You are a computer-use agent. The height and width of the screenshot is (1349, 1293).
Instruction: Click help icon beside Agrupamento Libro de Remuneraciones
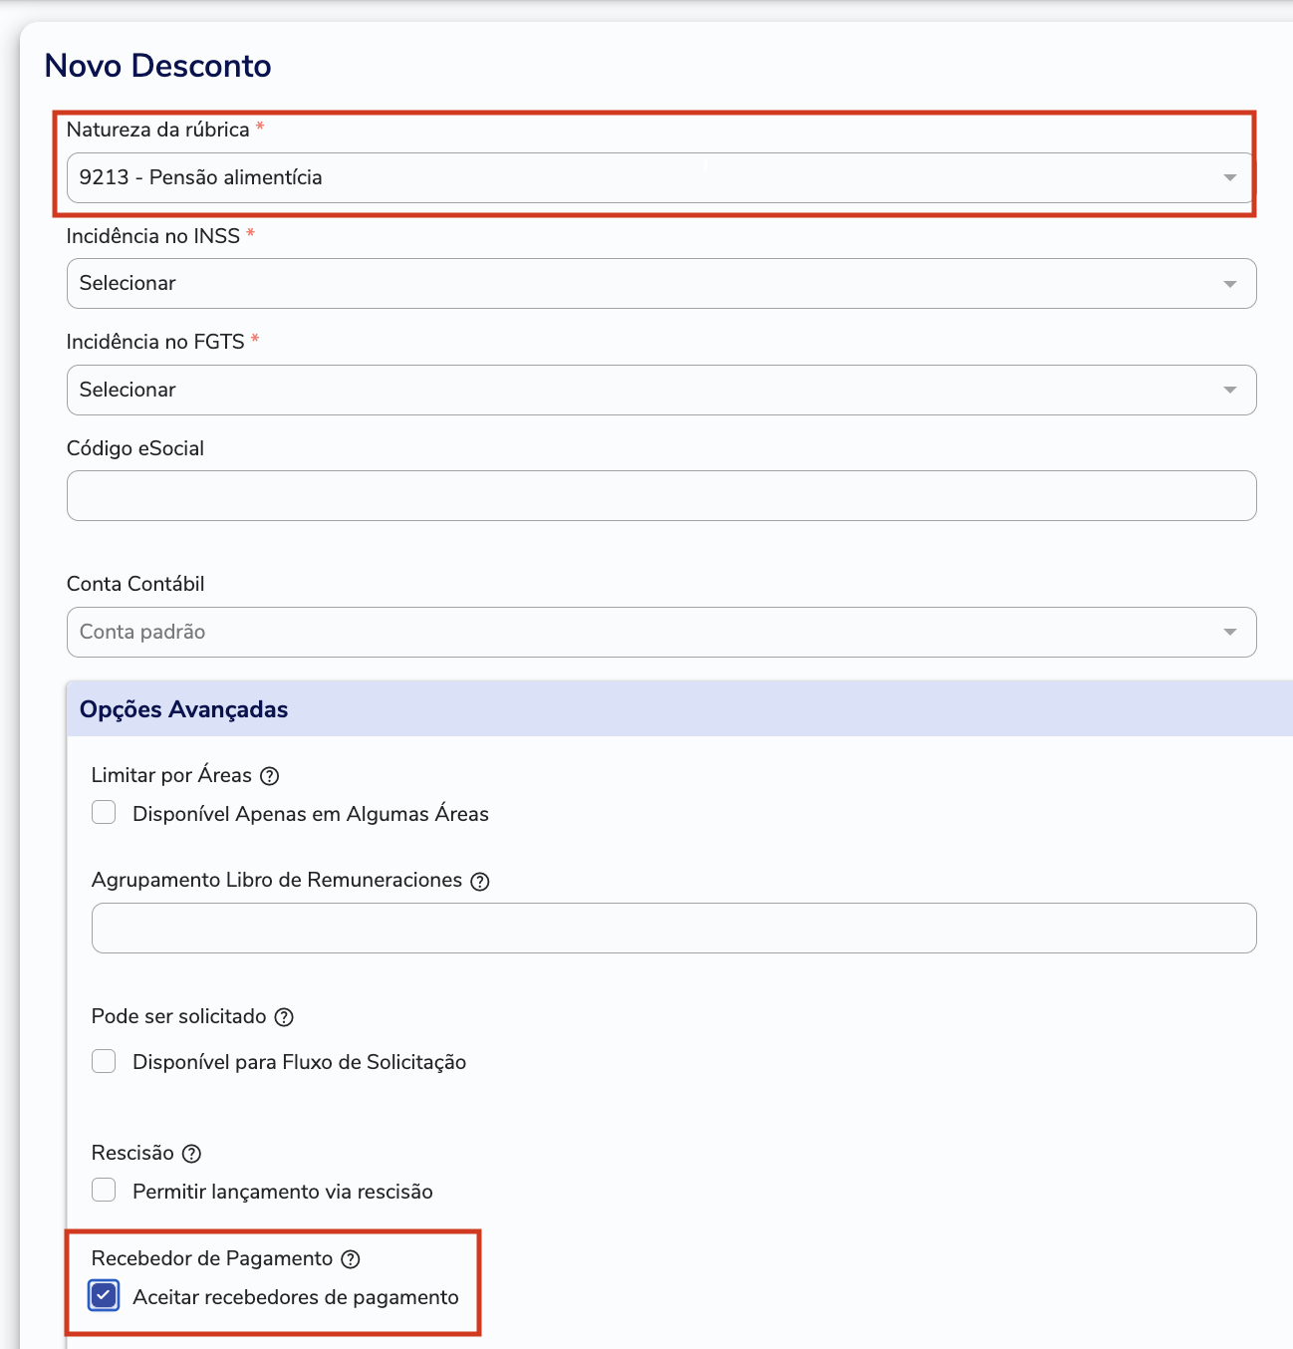pos(480,882)
